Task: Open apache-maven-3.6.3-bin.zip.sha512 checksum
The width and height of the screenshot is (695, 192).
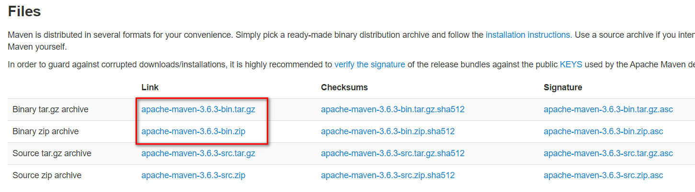Action: coord(388,131)
